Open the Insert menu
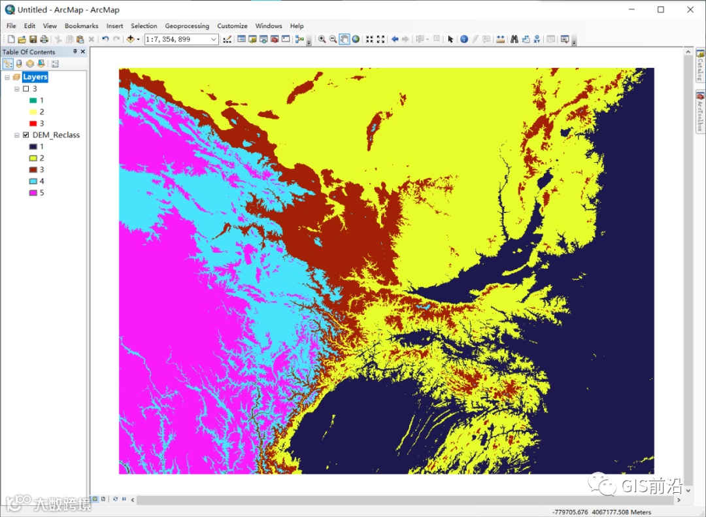The height and width of the screenshot is (517, 706). [115, 25]
